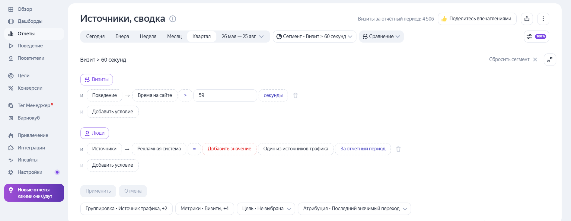Select the Квартал period tab

202,36
